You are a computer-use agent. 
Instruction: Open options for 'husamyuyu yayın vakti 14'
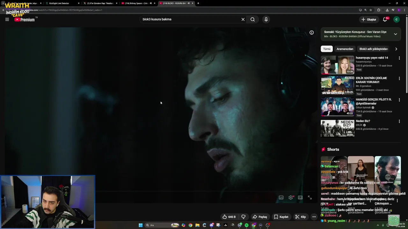(399, 58)
